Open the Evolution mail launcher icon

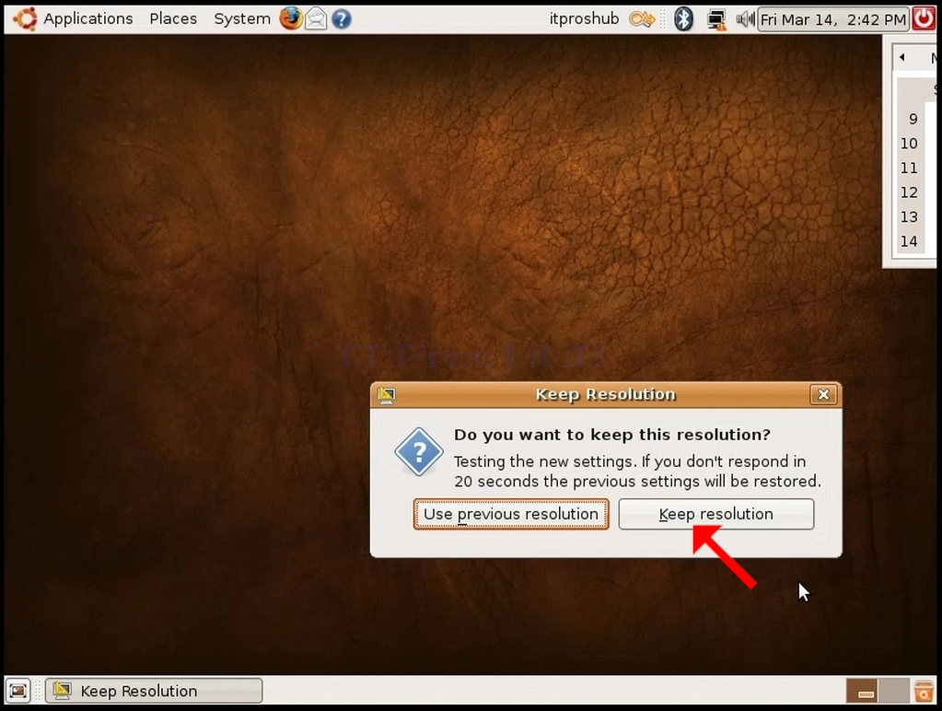tap(316, 19)
